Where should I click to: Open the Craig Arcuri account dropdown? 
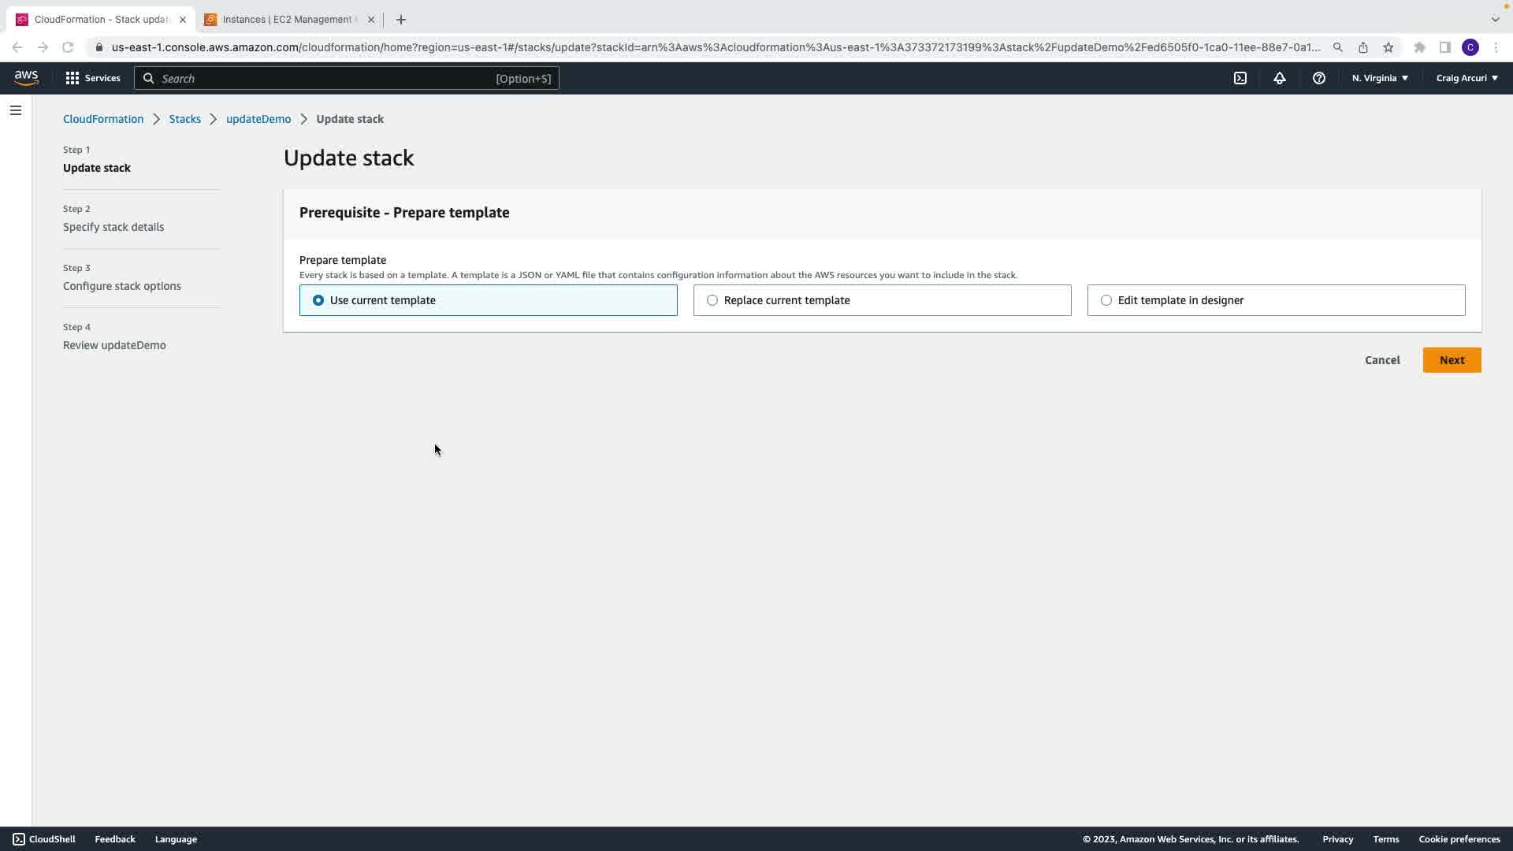pyautogui.click(x=1467, y=78)
